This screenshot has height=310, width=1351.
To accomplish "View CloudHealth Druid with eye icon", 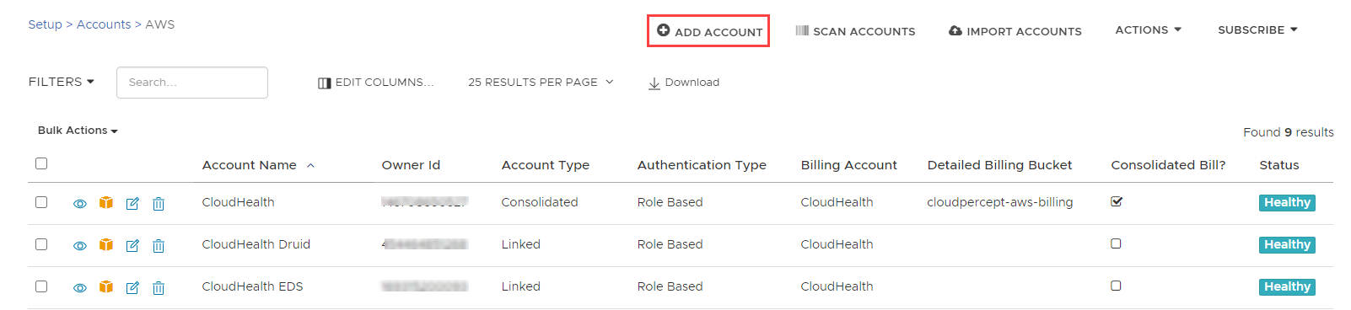I will [80, 246].
